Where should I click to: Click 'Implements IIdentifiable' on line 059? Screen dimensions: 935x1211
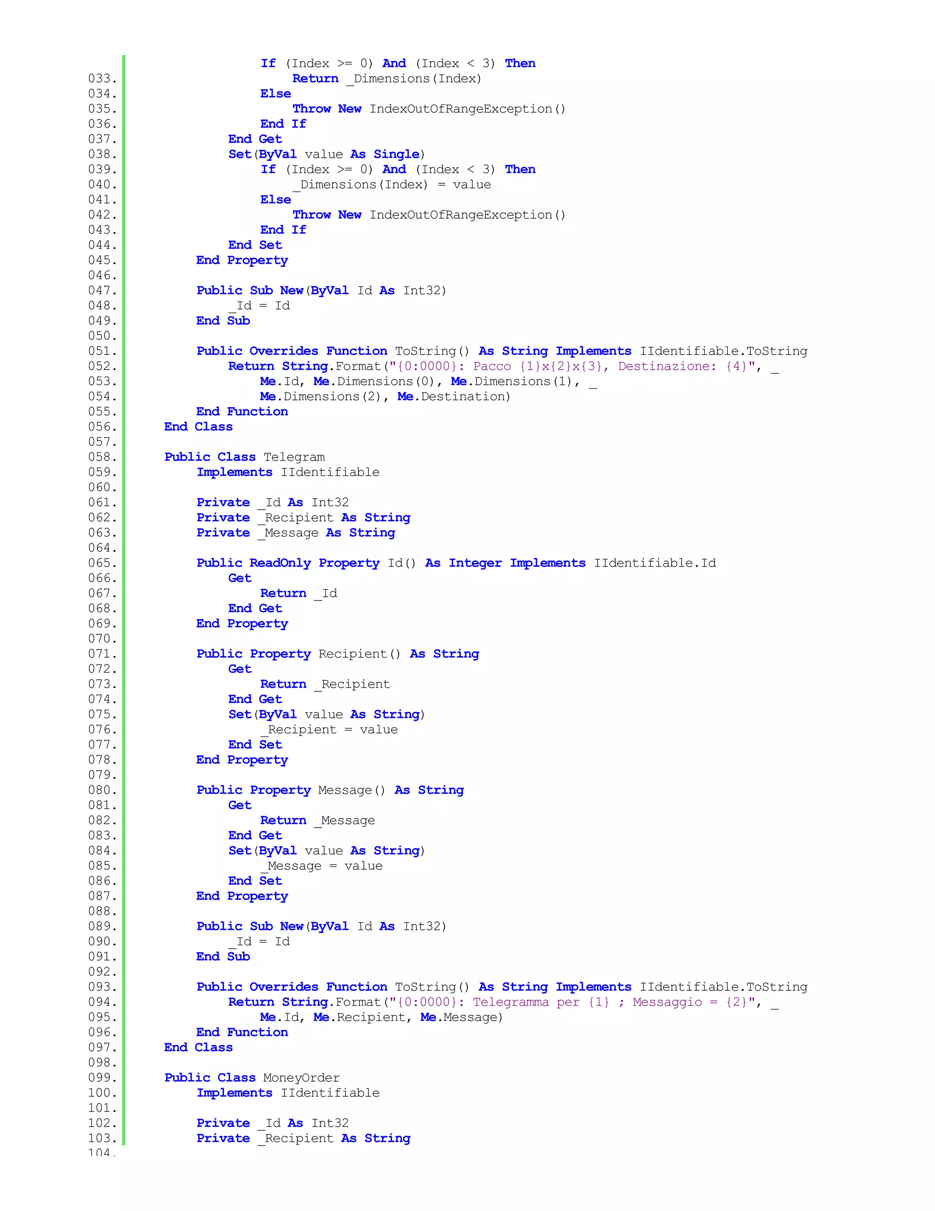pos(288,472)
